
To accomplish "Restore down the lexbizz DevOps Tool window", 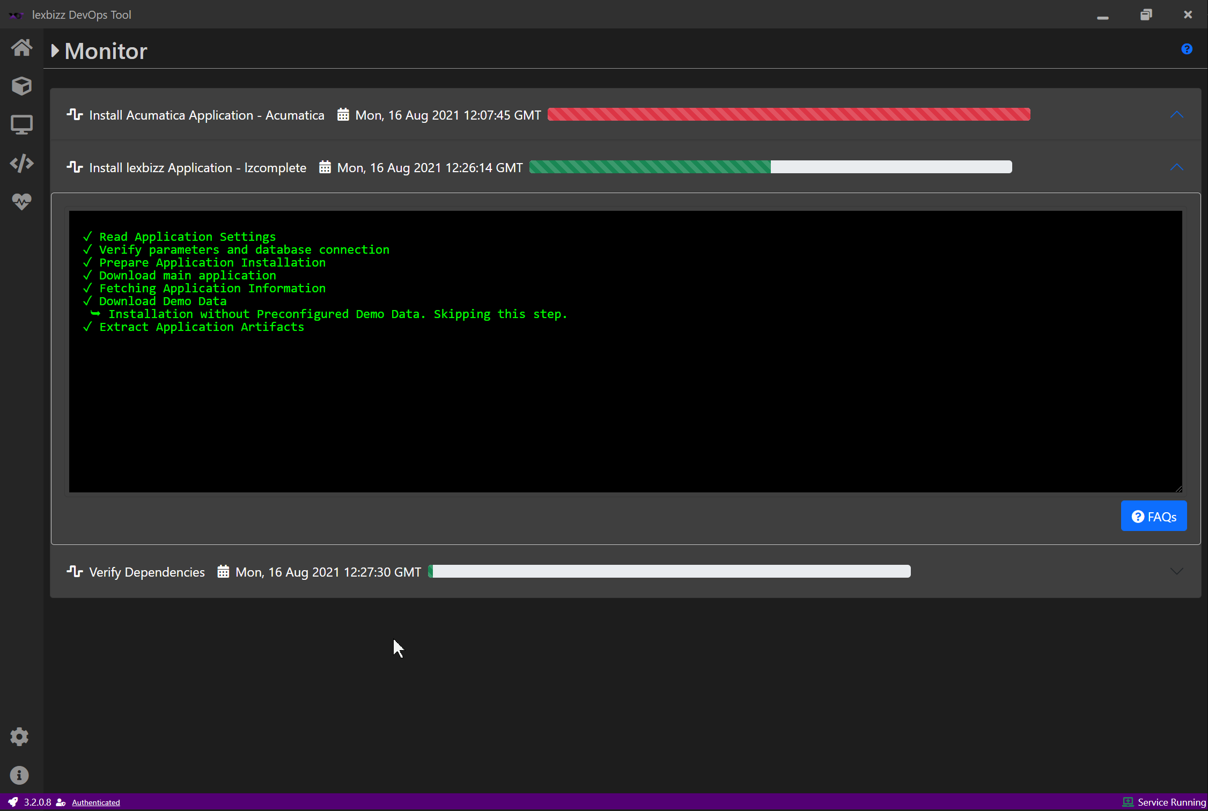I will (1146, 15).
